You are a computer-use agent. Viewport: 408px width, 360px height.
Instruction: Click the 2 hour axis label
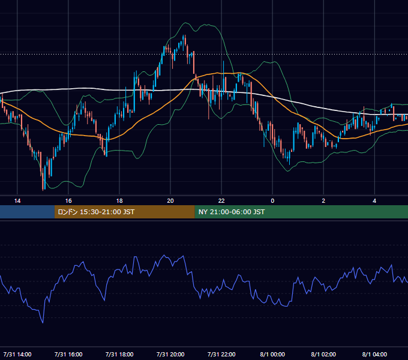point(323,201)
